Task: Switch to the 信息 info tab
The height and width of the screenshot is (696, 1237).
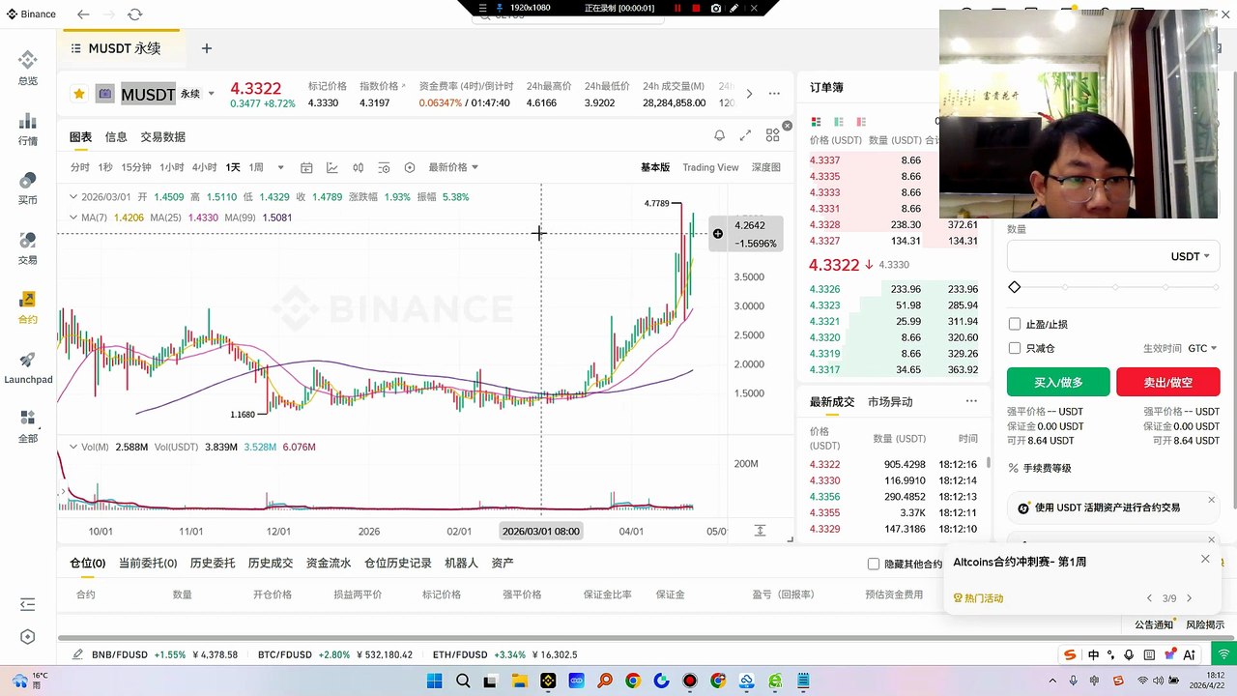Action: pos(116,137)
